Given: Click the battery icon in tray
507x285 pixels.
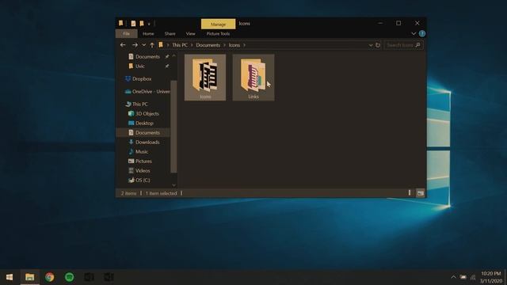Looking at the screenshot, I should pyautogui.click(x=463, y=277).
